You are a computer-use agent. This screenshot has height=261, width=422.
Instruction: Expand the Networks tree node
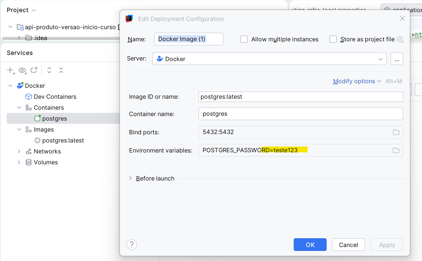tap(19, 151)
